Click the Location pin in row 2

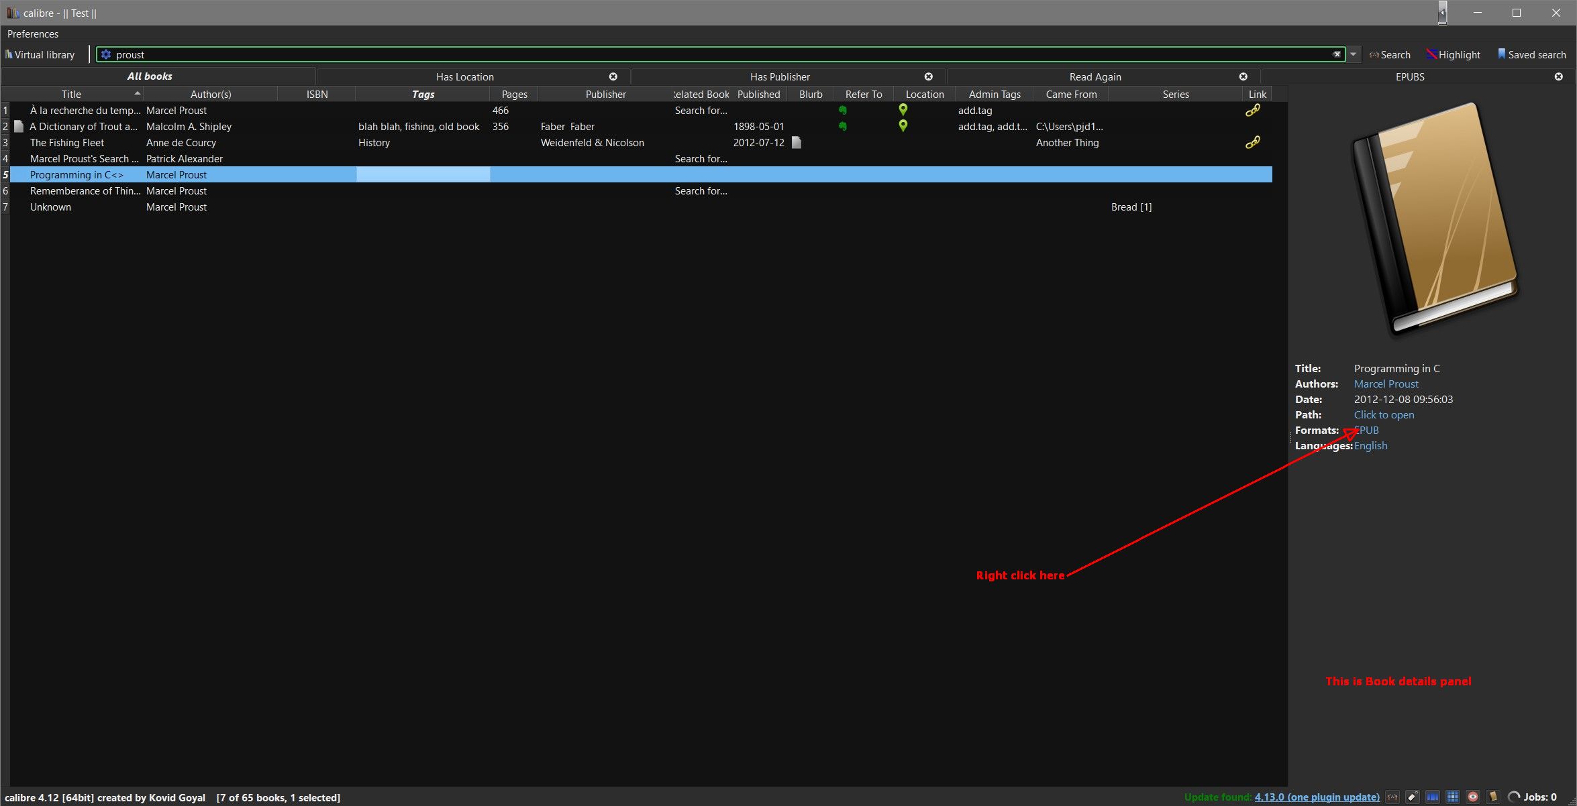point(903,126)
